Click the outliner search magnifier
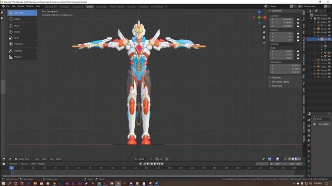 click(325, 11)
